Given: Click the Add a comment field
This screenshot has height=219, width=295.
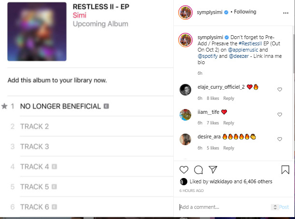Looking at the screenshot, I should click(x=225, y=207).
